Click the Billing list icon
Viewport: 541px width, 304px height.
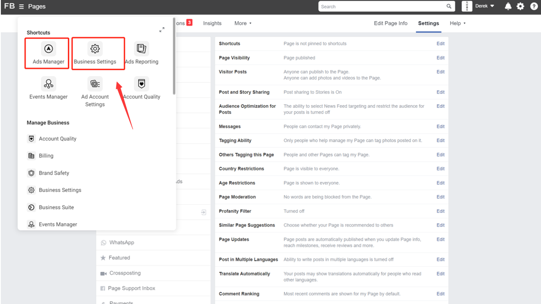click(x=31, y=156)
